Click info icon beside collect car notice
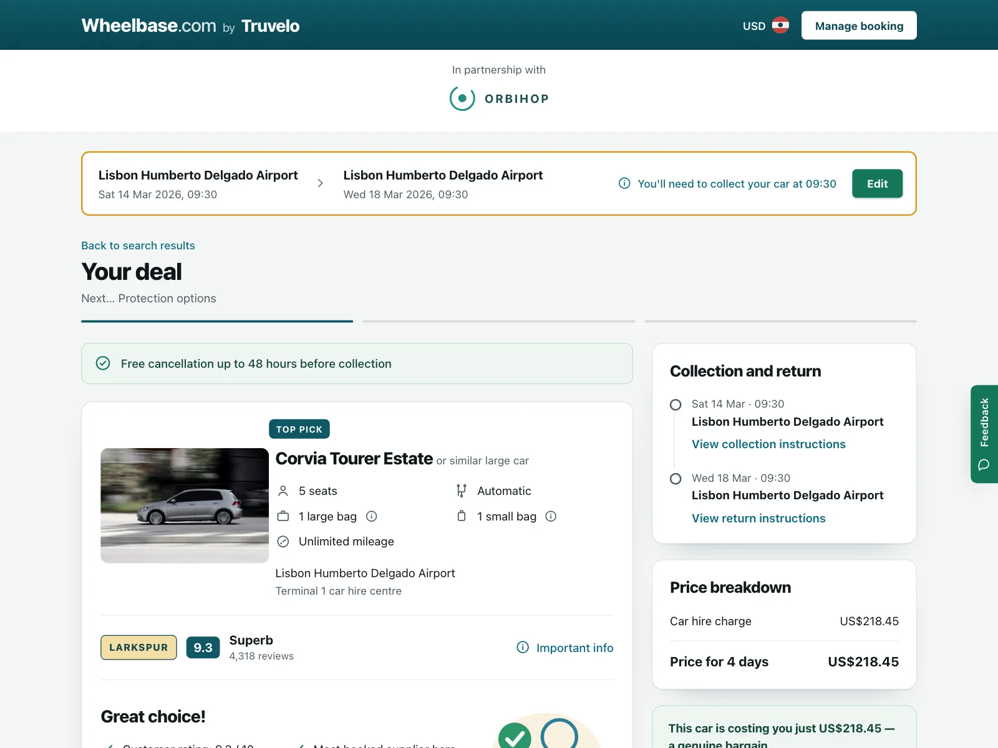This screenshot has width=998, height=748. pos(624,183)
